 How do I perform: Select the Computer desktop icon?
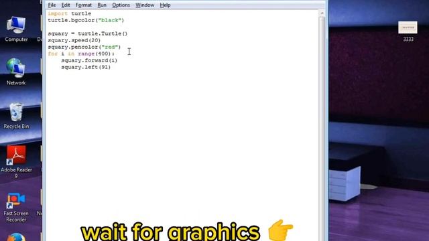point(16,29)
